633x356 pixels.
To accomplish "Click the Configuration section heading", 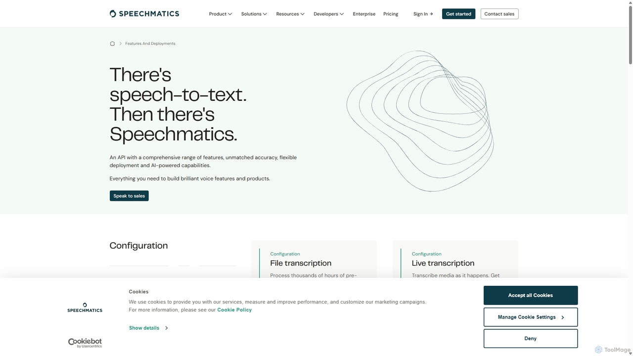I will [138, 246].
